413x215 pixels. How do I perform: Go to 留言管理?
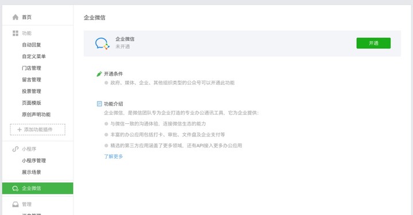32,80
